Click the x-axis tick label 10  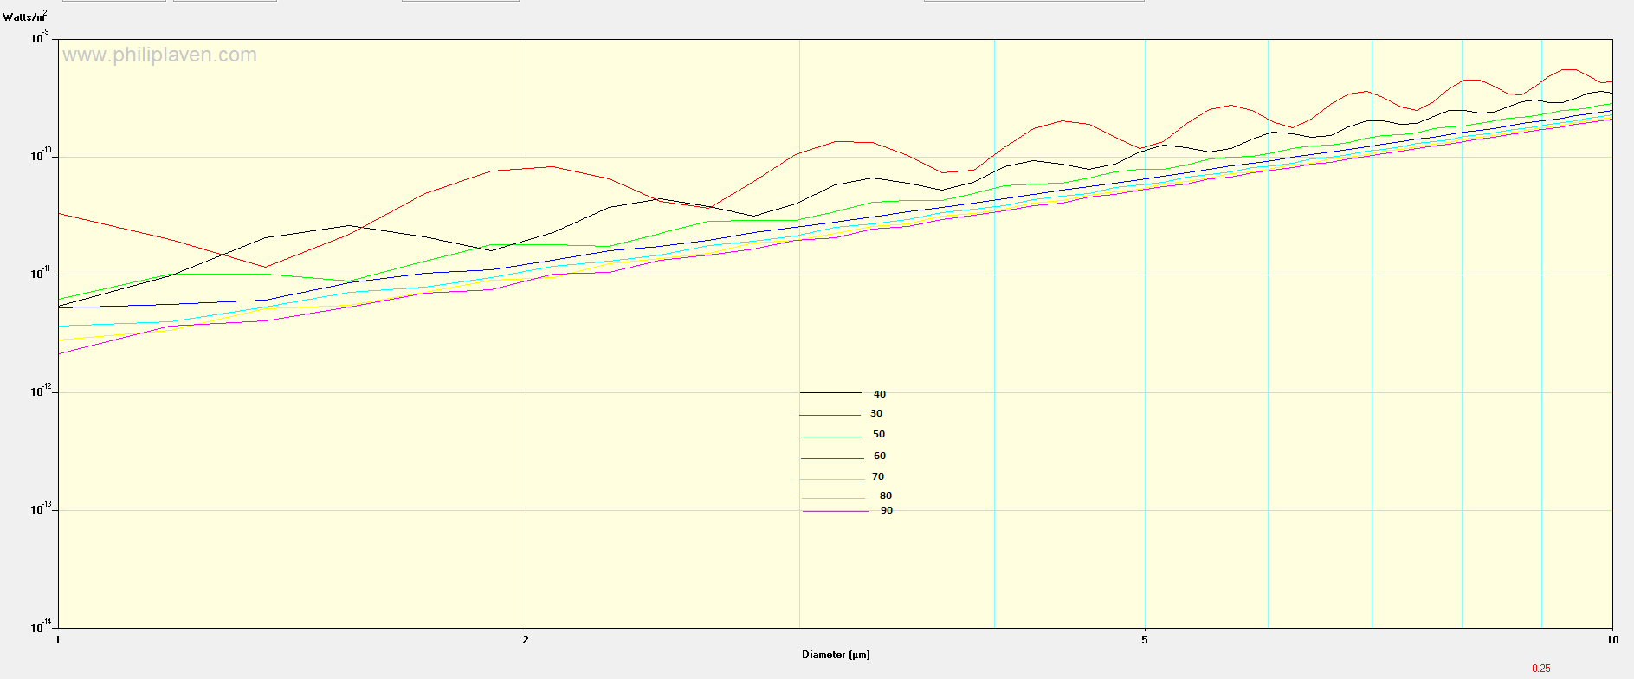pyautogui.click(x=1611, y=640)
